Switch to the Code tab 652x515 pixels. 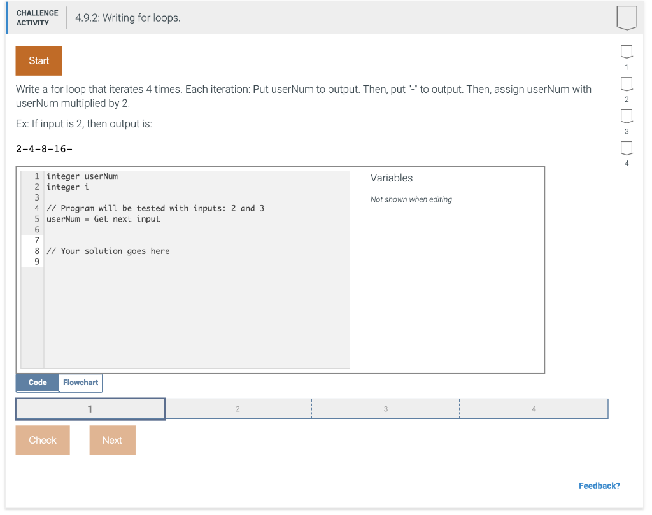pos(37,383)
